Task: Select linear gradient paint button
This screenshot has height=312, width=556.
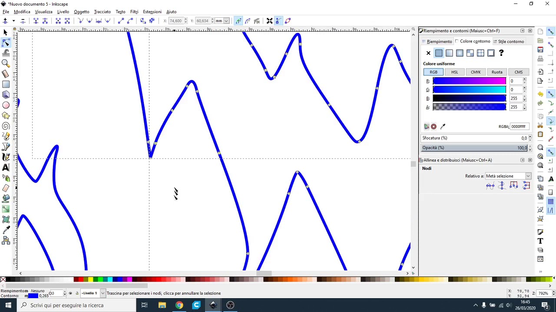Action: point(449,53)
